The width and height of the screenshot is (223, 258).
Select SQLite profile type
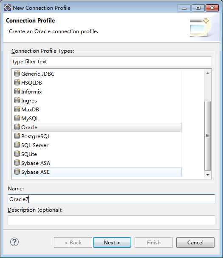pyautogui.click(x=97, y=154)
